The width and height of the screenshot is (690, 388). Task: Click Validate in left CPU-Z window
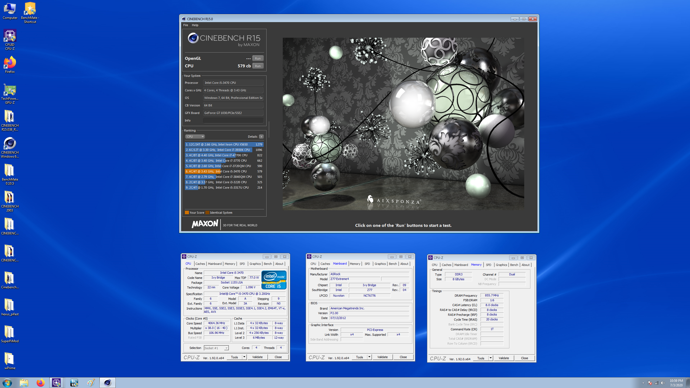[x=257, y=357]
